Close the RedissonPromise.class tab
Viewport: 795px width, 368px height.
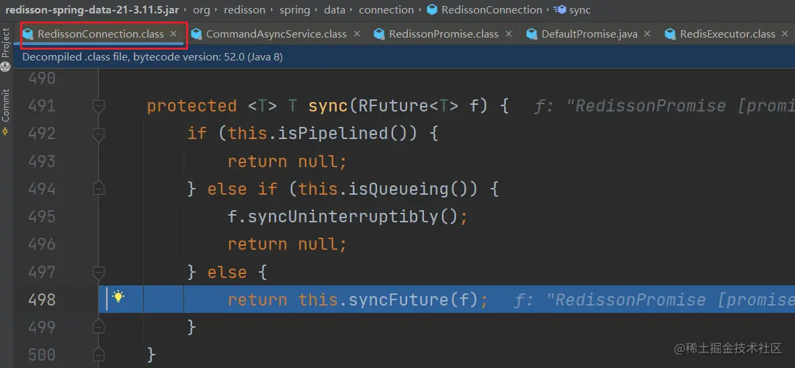(509, 34)
